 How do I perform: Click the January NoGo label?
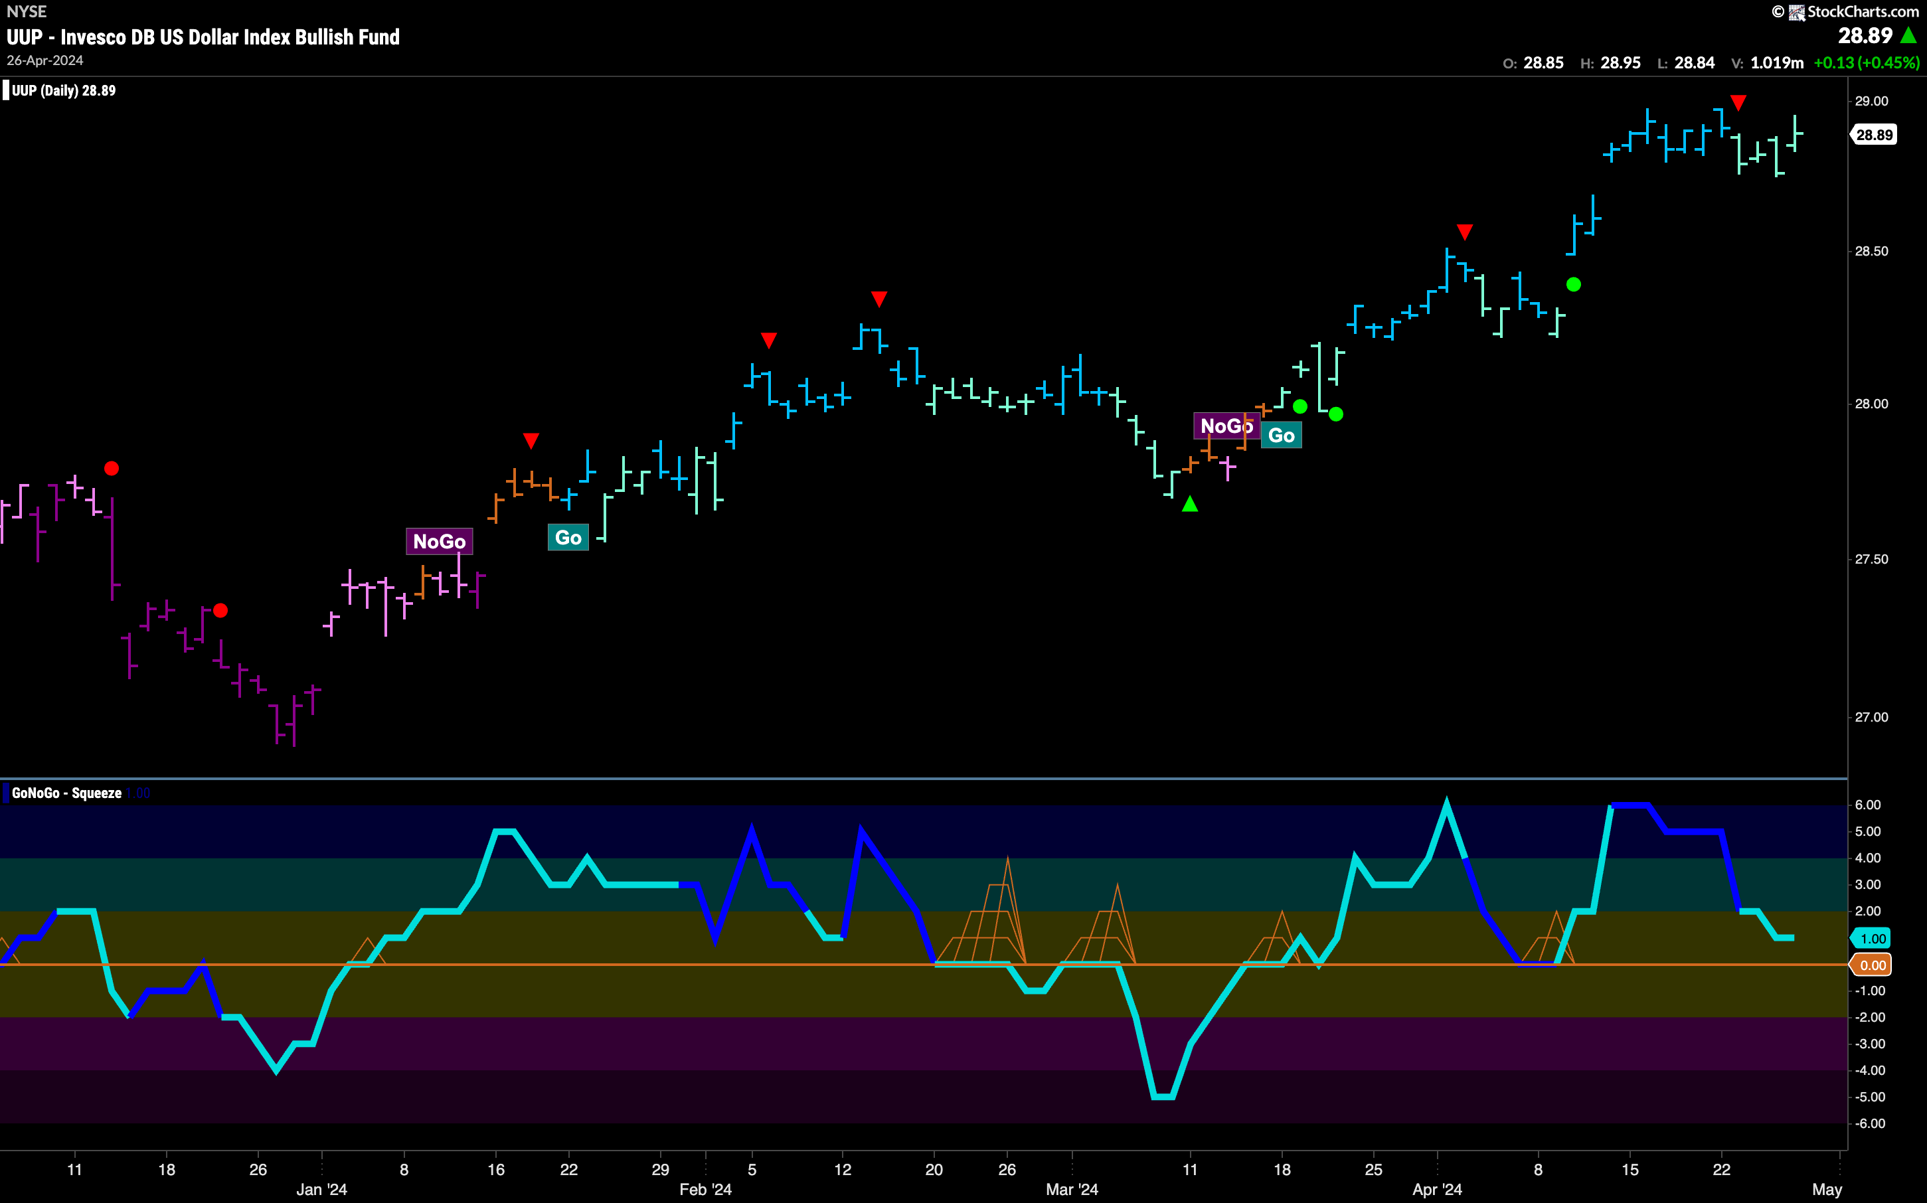(x=439, y=541)
